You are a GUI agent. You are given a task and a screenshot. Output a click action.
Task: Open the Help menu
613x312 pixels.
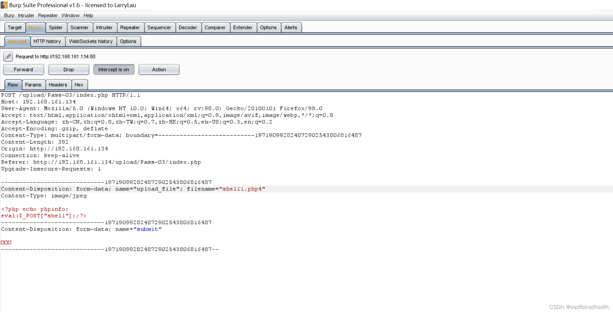click(x=88, y=15)
